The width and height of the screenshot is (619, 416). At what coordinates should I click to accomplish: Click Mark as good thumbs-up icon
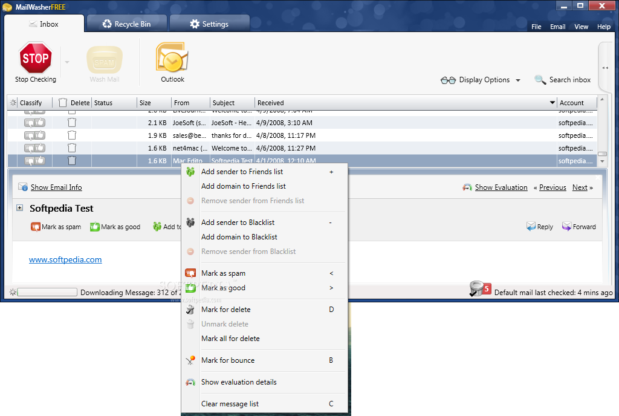[94, 227]
